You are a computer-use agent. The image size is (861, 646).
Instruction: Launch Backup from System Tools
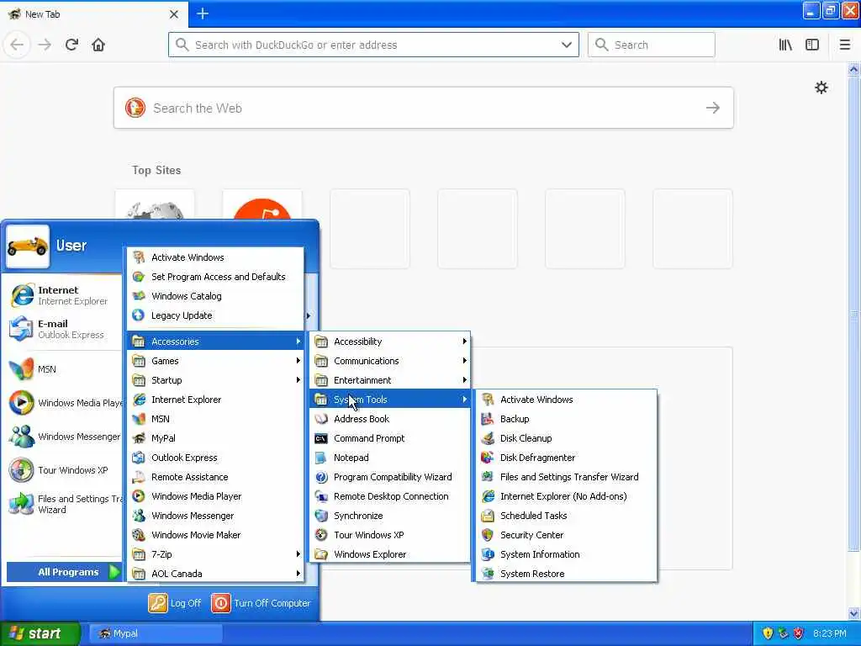566,419
